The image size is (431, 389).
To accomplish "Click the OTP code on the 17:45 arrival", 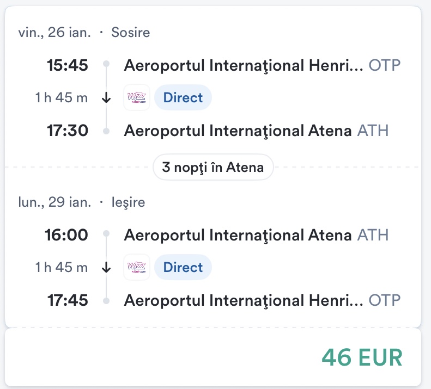I will pos(385,300).
